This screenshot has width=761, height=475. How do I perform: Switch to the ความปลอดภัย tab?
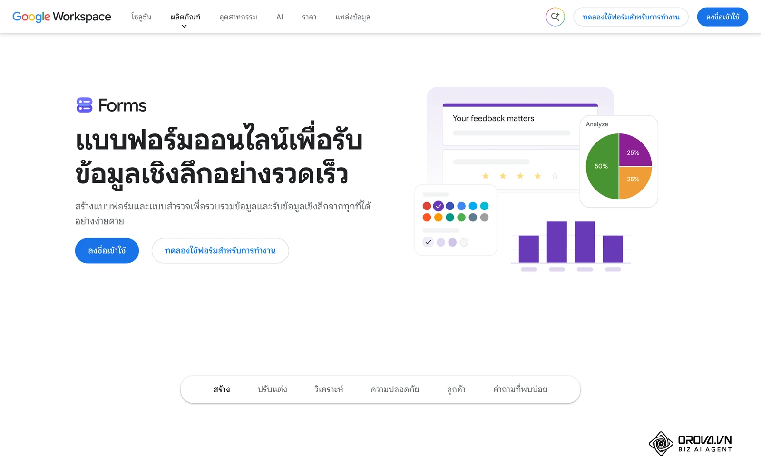click(395, 389)
